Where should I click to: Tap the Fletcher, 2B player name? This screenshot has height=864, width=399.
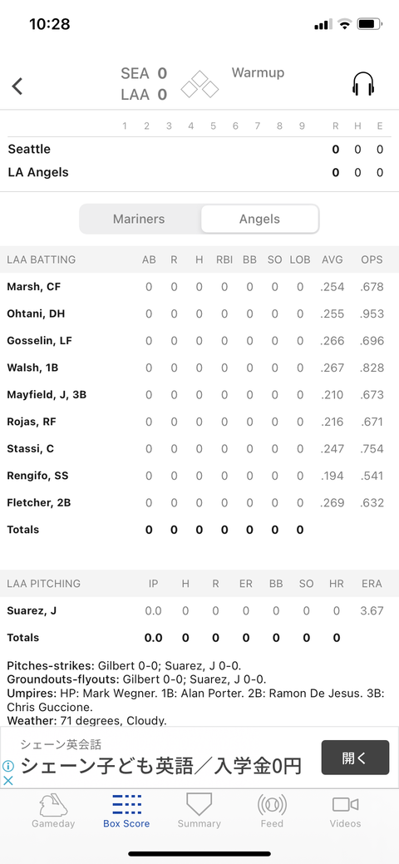[x=38, y=502]
